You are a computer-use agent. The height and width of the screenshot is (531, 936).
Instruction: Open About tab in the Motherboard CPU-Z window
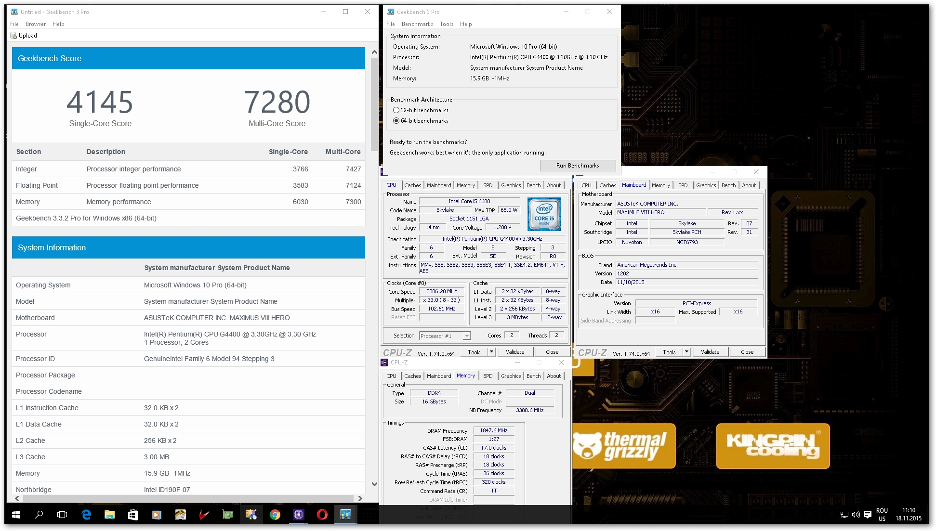(749, 185)
